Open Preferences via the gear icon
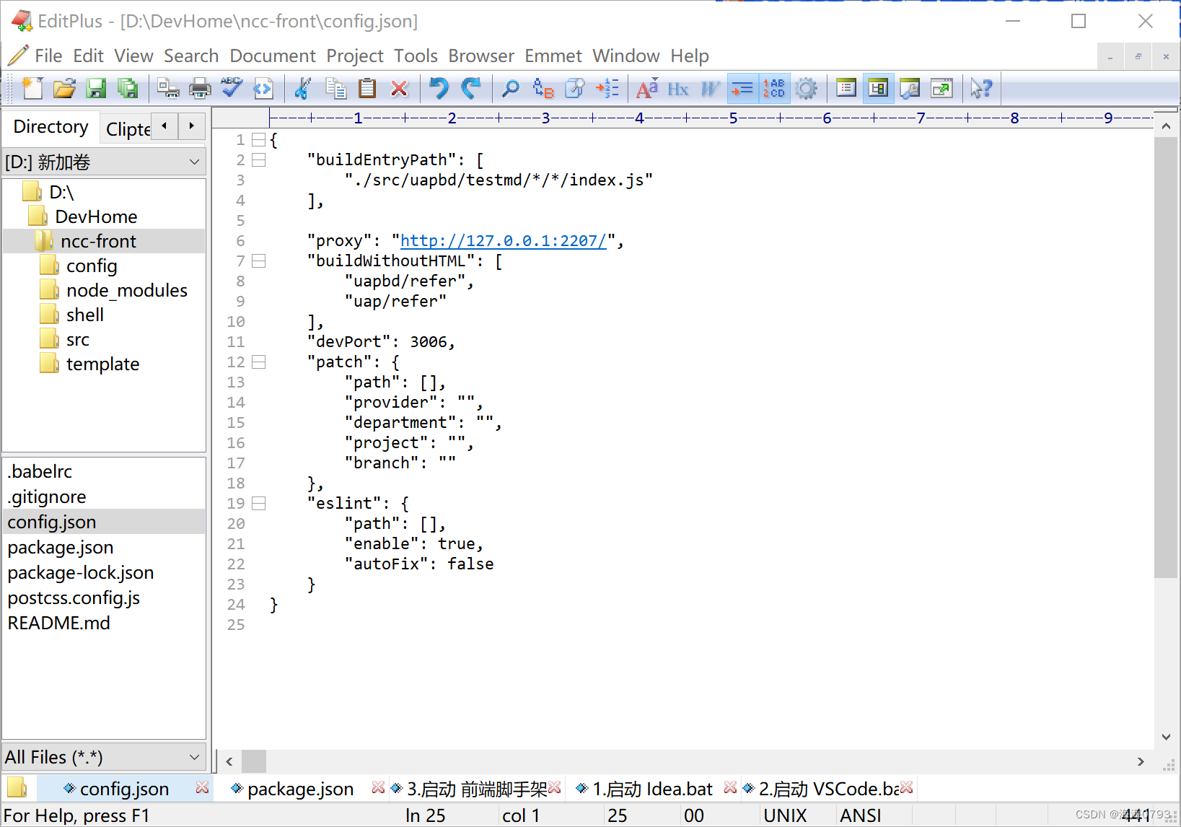This screenshot has height=827, width=1181. click(x=806, y=88)
